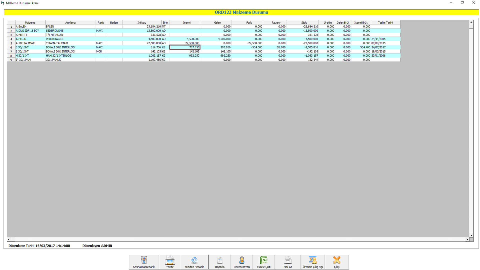Click the HAM 30/1 INTERLOG description cell
The height and width of the screenshot is (270, 480).
point(70,55)
